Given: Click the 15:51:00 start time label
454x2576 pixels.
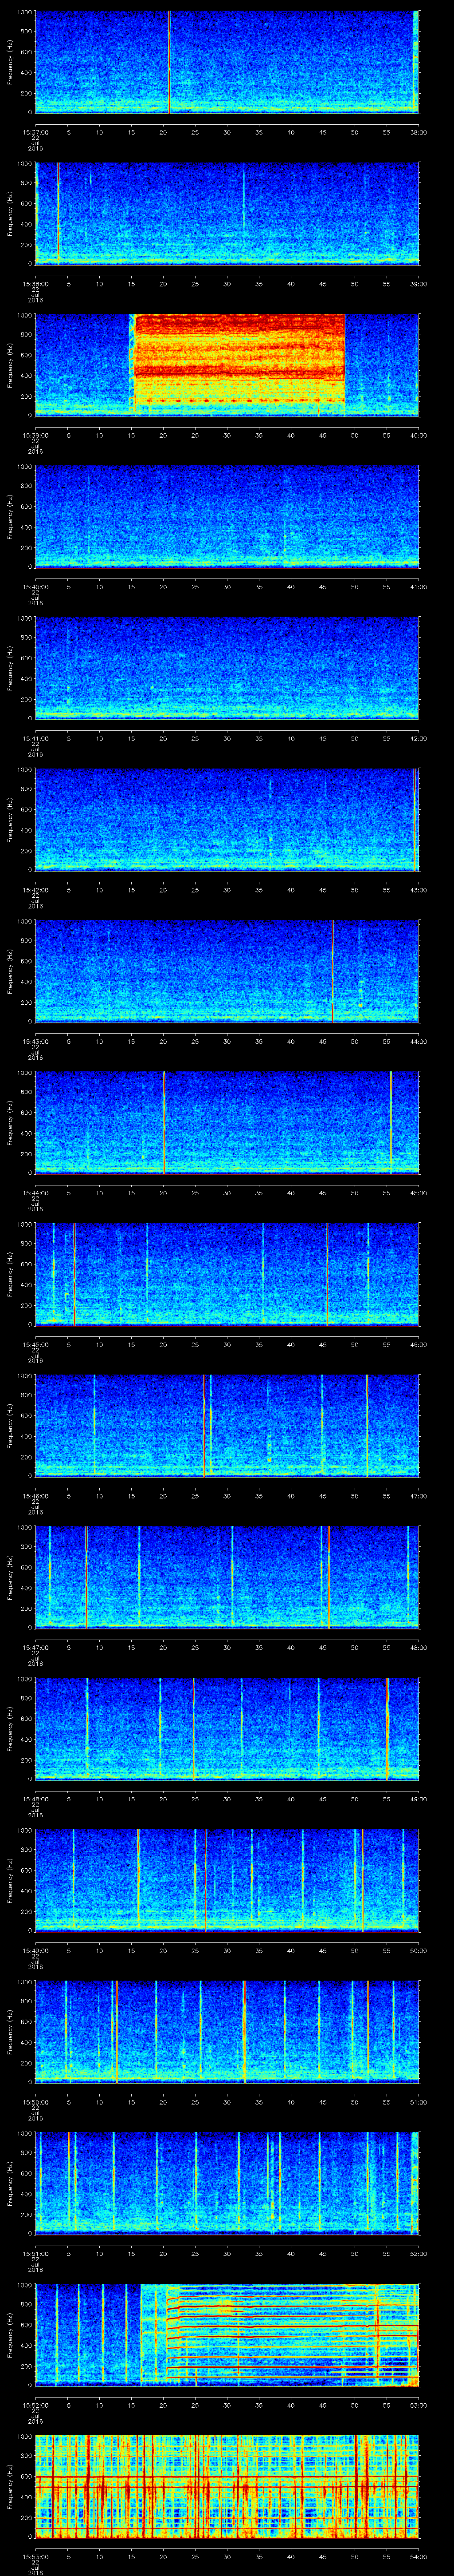Looking at the screenshot, I should point(35,2253).
